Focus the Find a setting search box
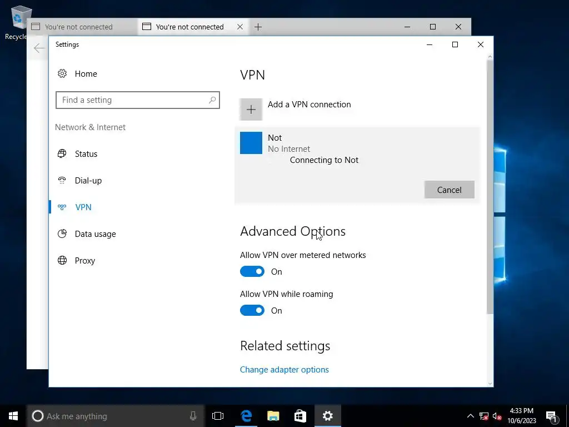The width and height of the screenshot is (569, 427). 138,100
